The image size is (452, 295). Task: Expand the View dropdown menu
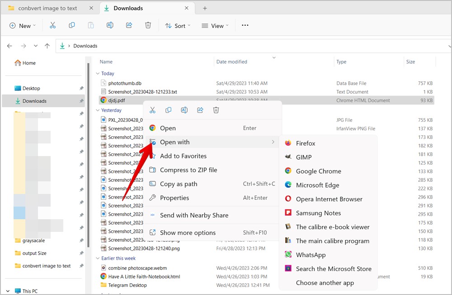point(215,26)
